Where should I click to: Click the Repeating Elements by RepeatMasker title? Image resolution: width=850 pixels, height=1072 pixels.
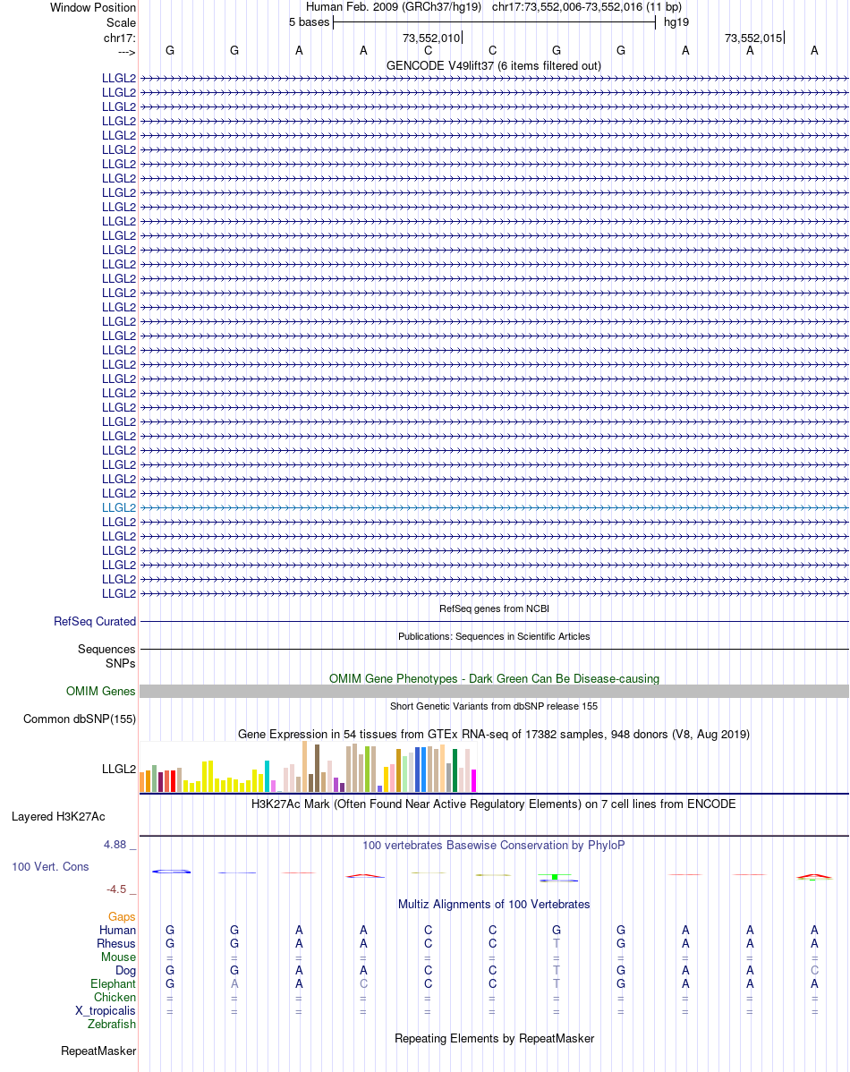pyautogui.click(x=494, y=1039)
